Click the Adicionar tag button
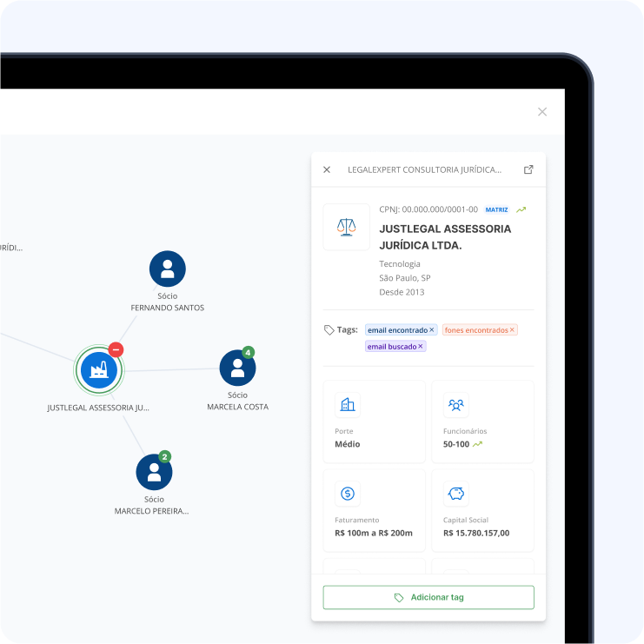Screen dimensions: 644x644 point(428,598)
